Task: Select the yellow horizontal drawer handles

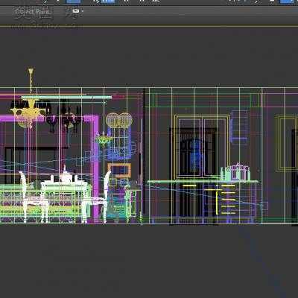Action: coord(228,199)
